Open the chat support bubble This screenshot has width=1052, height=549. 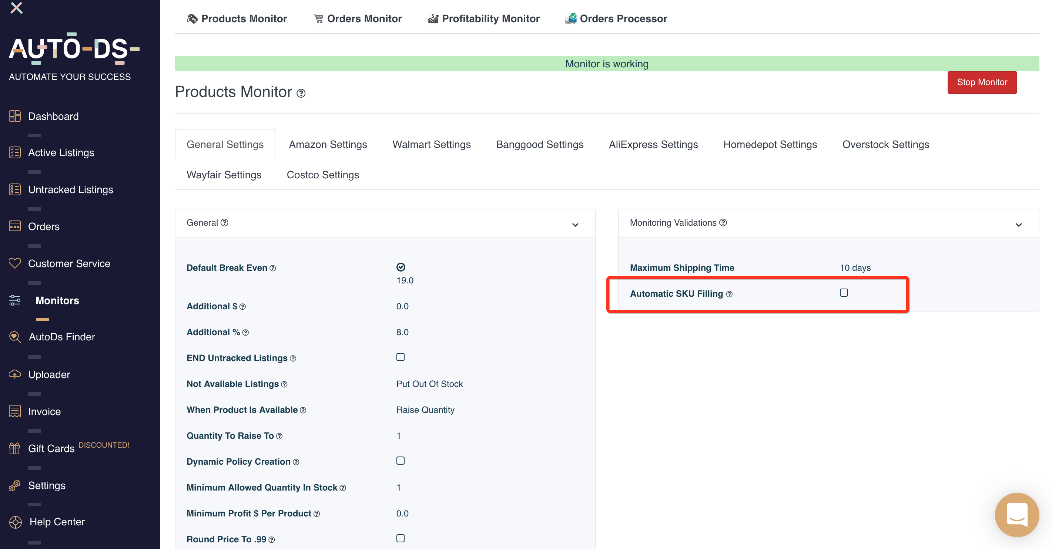point(1016,515)
